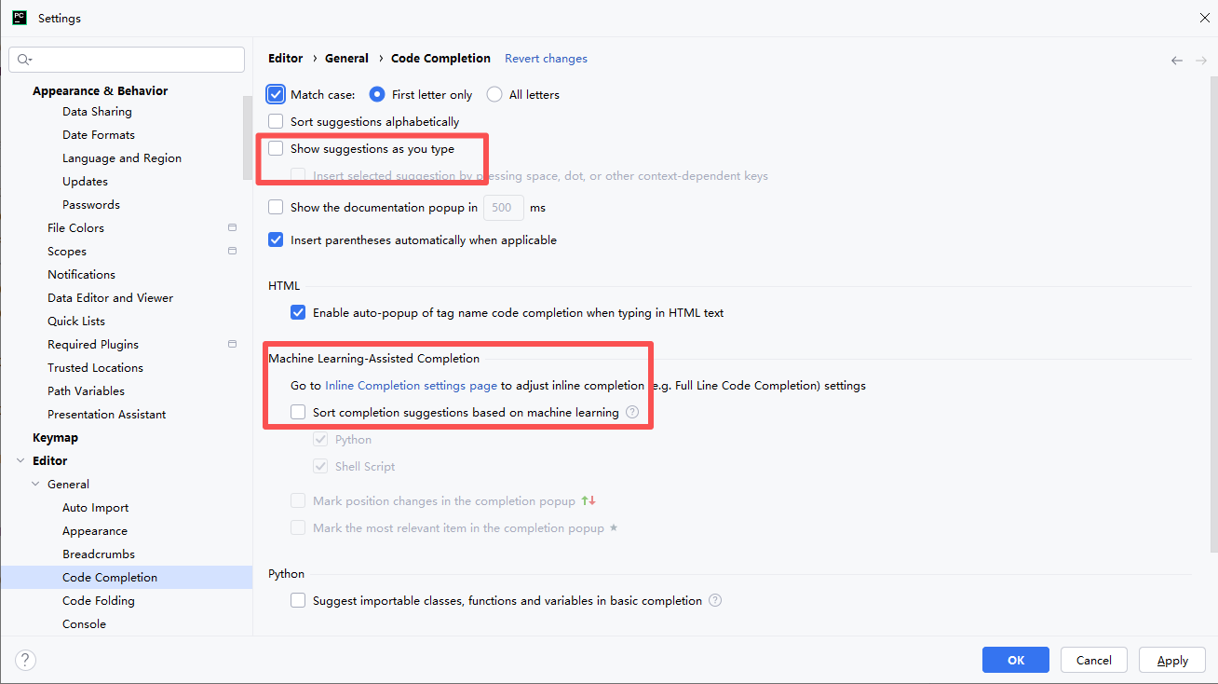This screenshot has width=1218, height=684.
Task: Open Data Sharing settings
Action: tap(97, 111)
